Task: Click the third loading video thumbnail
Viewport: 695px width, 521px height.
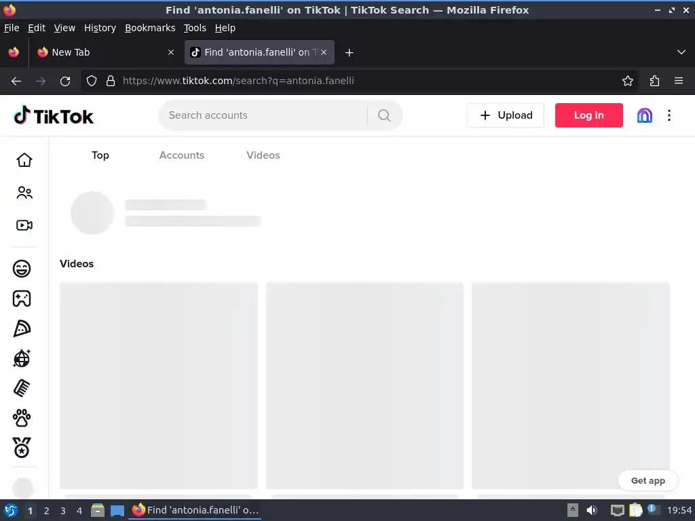Action: pyautogui.click(x=570, y=385)
